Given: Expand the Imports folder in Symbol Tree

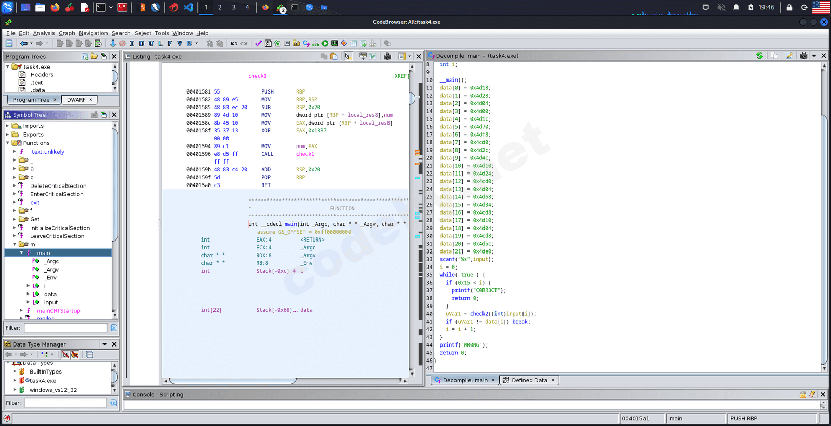Looking at the screenshot, I should 7,126.
